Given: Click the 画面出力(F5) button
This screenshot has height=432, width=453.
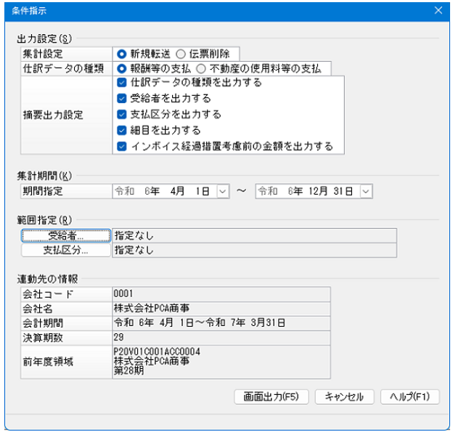Looking at the screenshot, I should [272, 396].
